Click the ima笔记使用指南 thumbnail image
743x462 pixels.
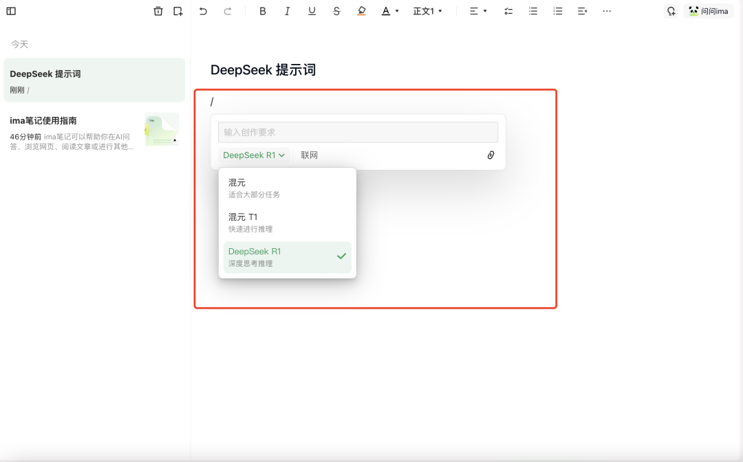tap(162, 129)
